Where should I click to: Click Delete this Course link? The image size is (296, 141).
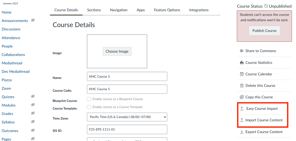pos(260,86)
